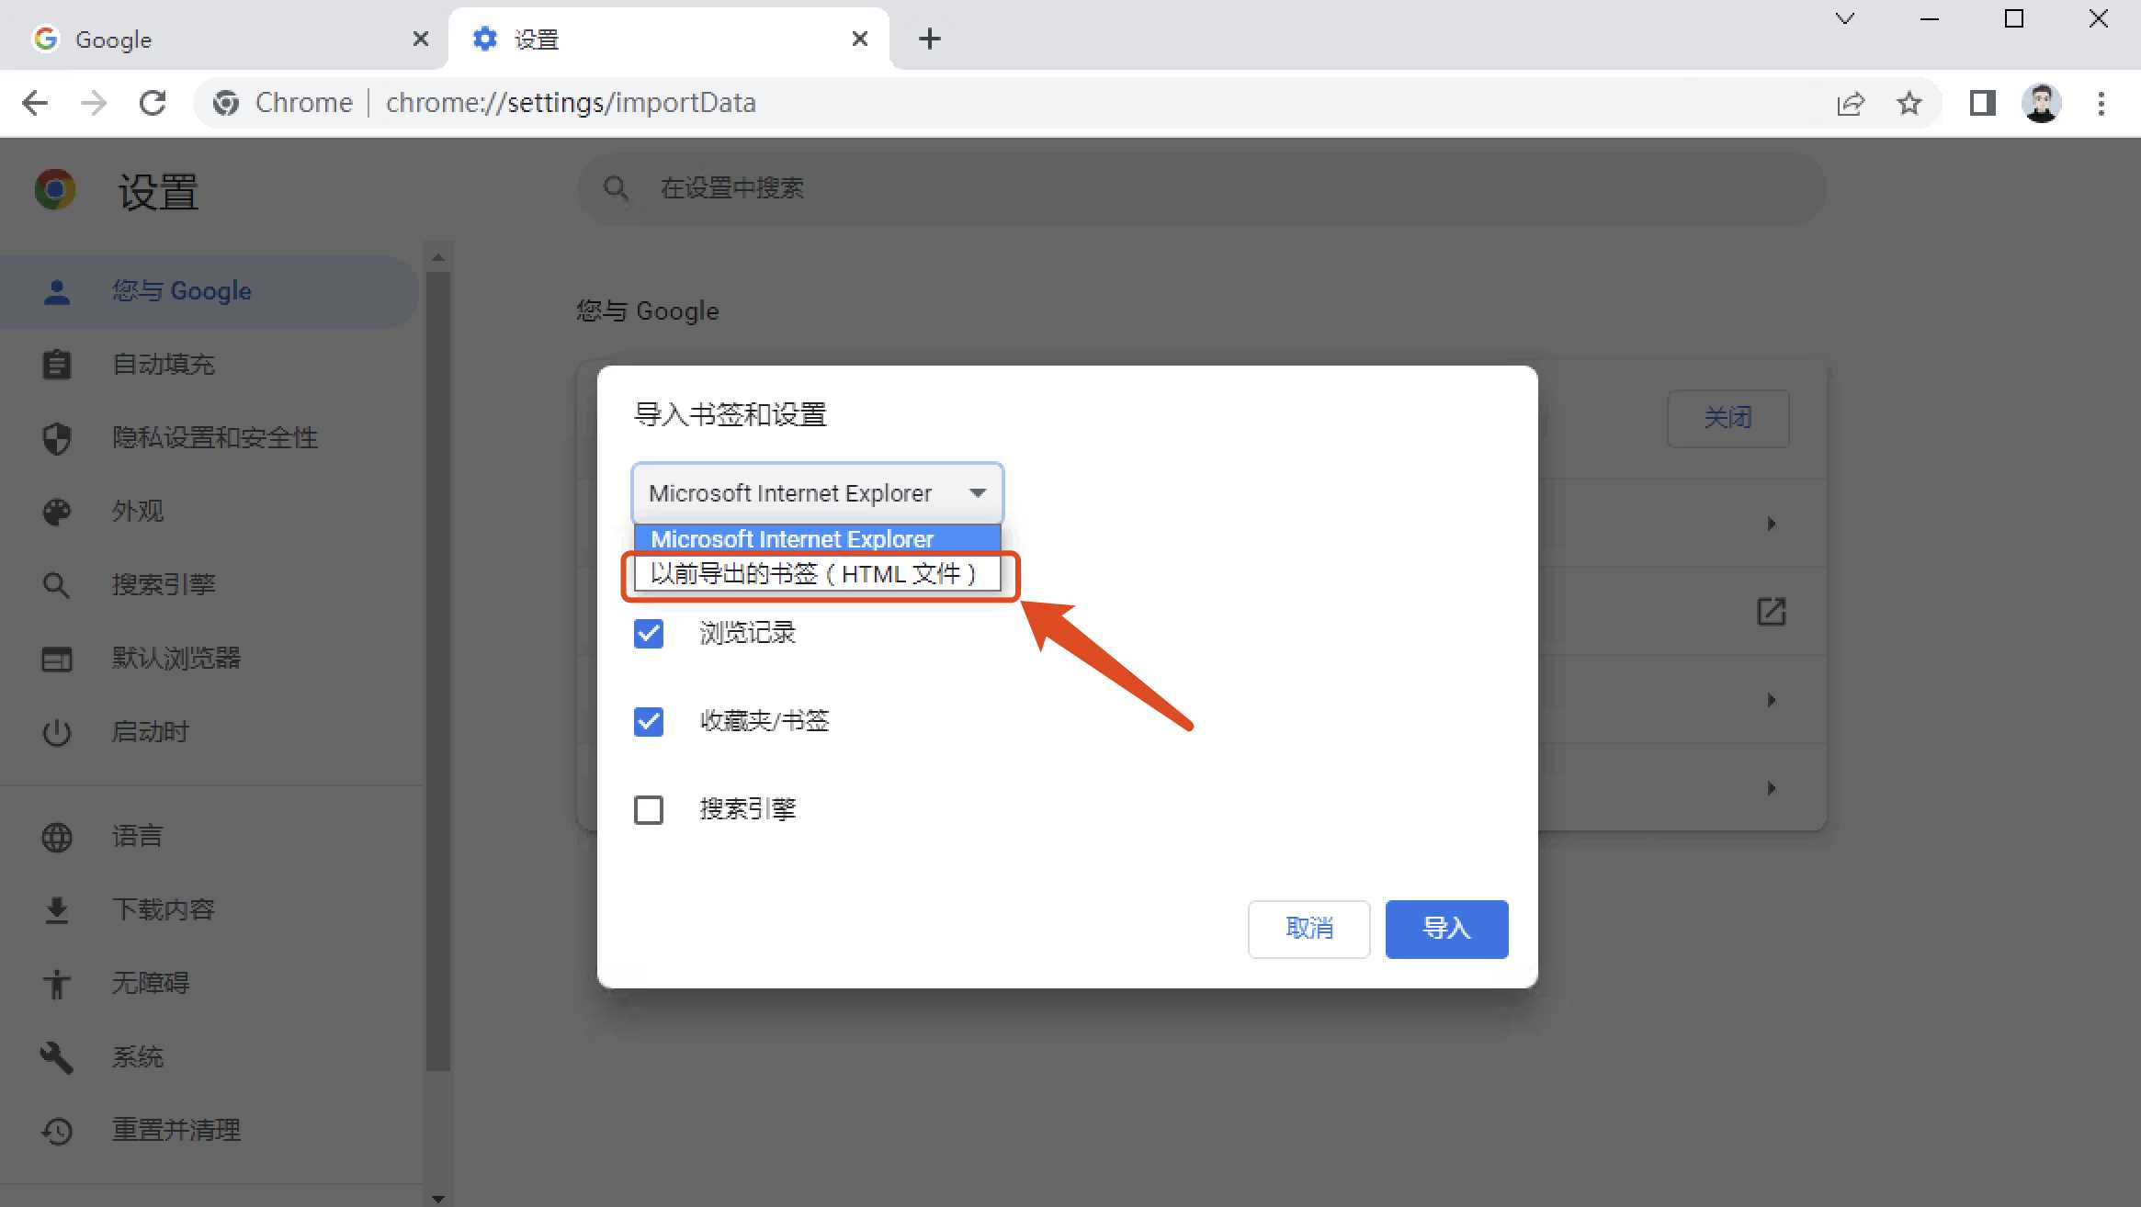Click the person icon beside 您与 Google
Image resolution: width=2141 pixels, height=1207 pixels.
pos(57,291)
